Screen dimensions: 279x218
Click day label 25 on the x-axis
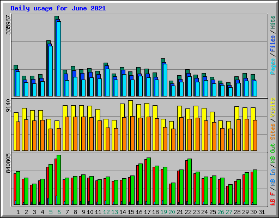[x=213, y=212]
